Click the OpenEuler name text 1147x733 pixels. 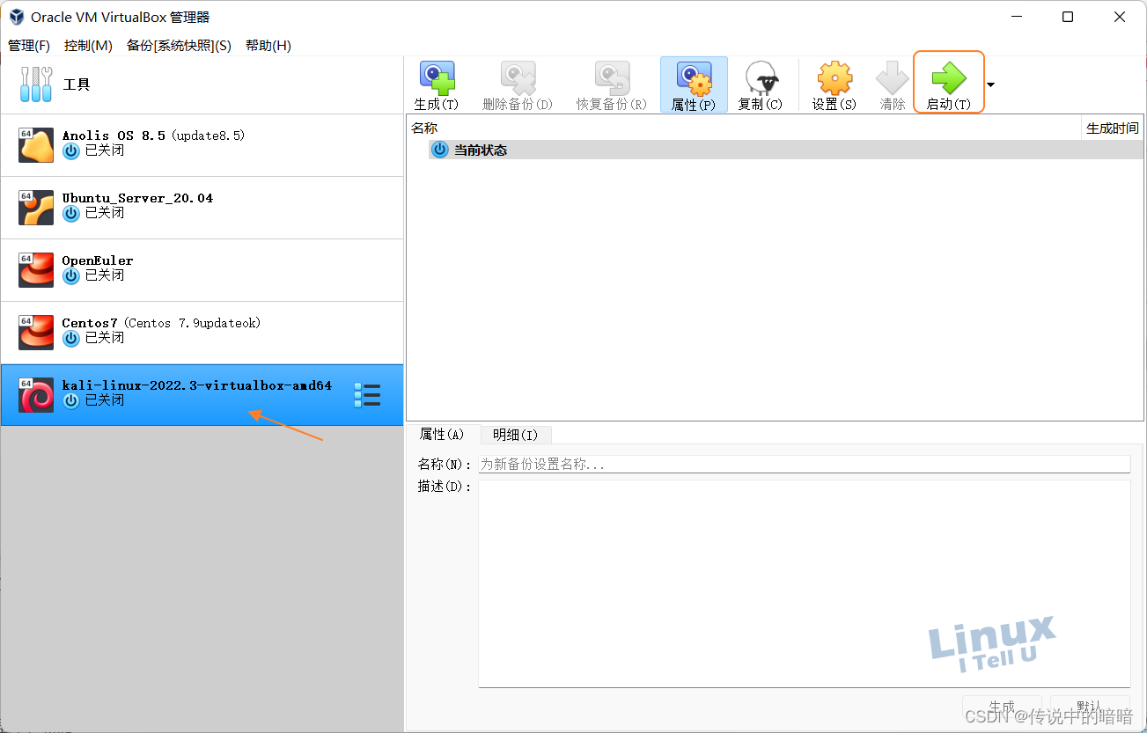click(98, 260)
